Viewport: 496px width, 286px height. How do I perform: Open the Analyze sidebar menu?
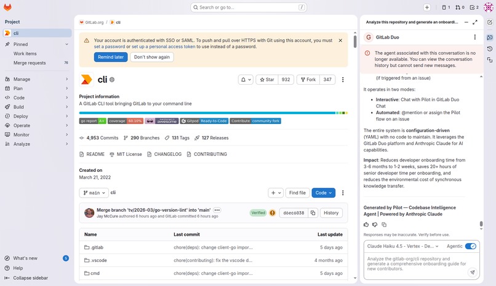point(38,144)
